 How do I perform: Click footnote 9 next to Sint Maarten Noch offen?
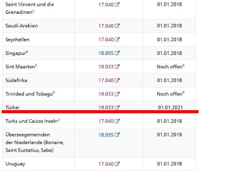tap(184, 65)
